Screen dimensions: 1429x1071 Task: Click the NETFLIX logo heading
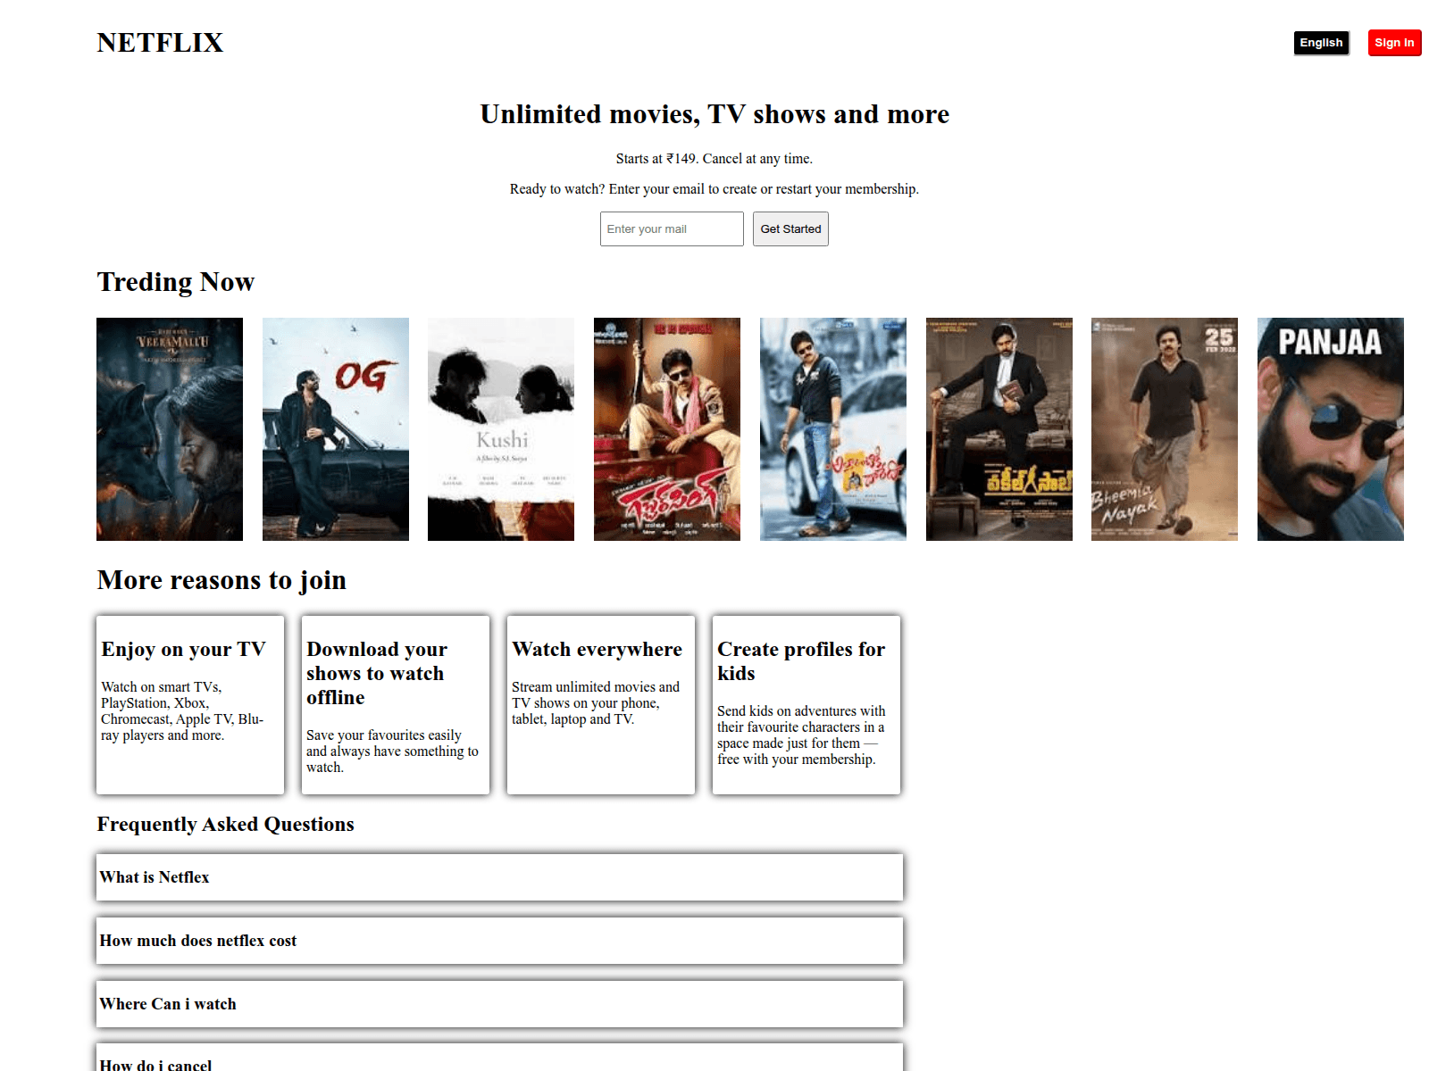(x=160, y=43)
